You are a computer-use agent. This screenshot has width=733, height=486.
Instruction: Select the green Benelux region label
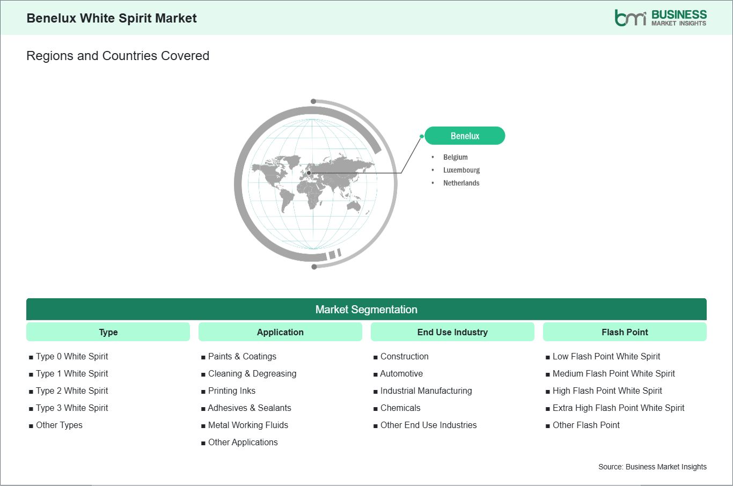pos(465,136)
